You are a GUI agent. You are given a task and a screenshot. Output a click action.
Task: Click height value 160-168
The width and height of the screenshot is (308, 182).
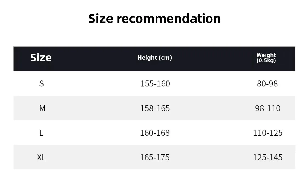pos(155,133)
